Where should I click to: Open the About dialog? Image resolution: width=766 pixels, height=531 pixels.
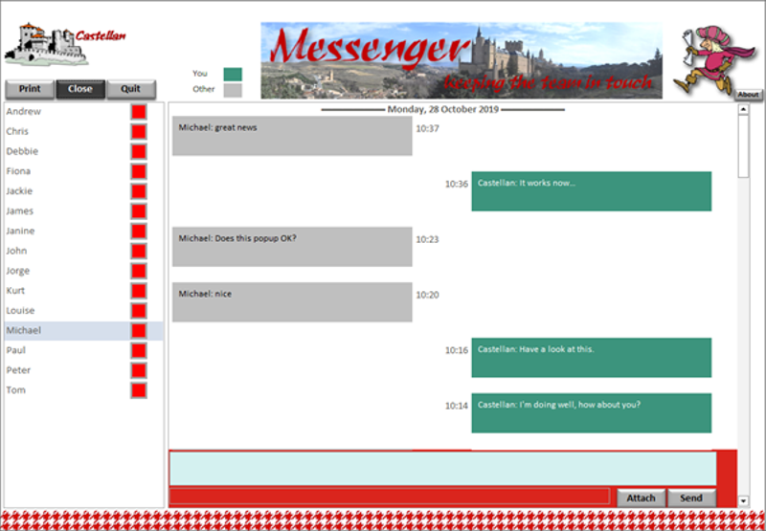748,95
